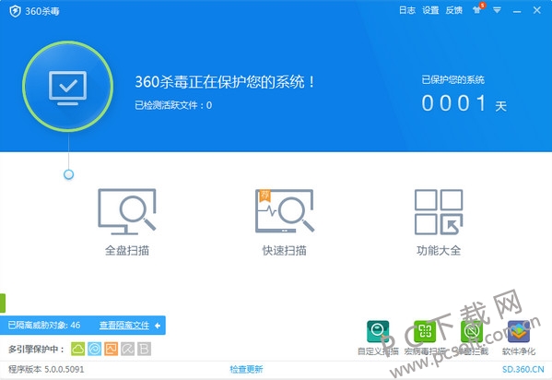Open the 弹窗拦截 popup blocker tool
This screenshot has width=552, height=380.
(x=472, y=338)
